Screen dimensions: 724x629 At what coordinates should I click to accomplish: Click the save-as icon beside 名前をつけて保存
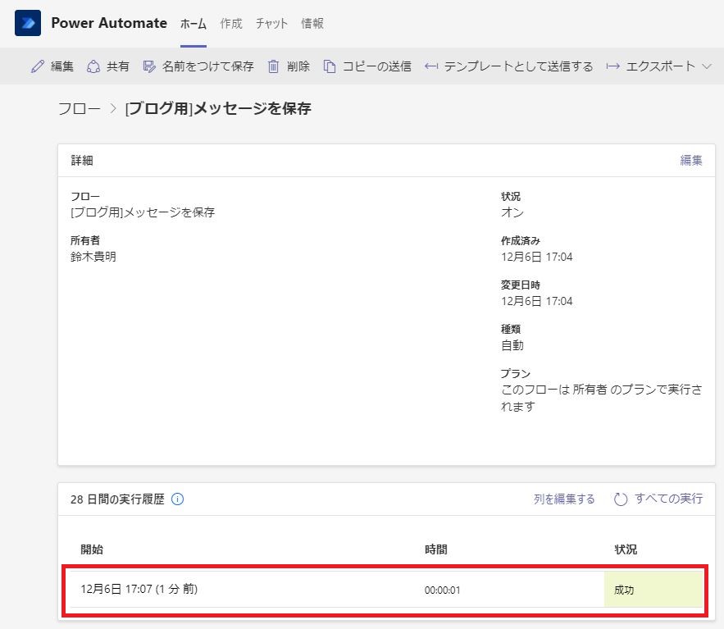click(149, 66)
